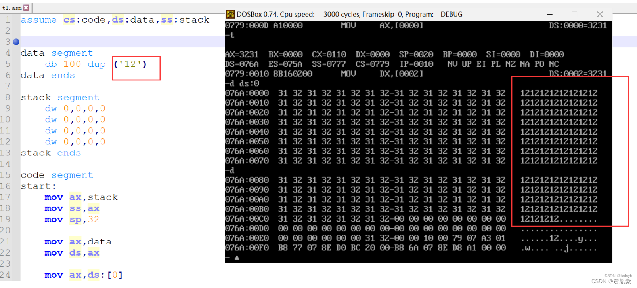The height and width of the screenshot is (288, 637).
Task: Click 'SP=0020' register value in DOSBox
Action: pos(416,54)
